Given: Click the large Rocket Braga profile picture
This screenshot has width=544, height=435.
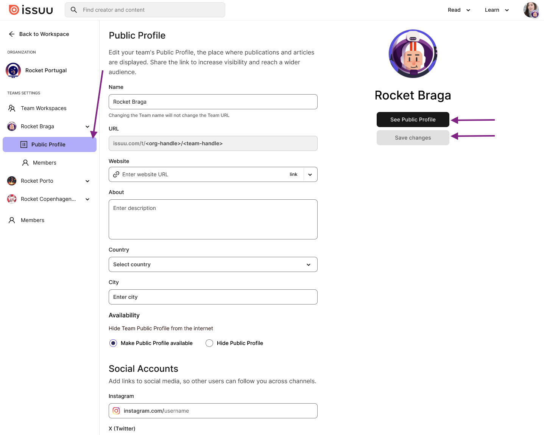Looking at the screenshot, I should [x=413, y=54].
